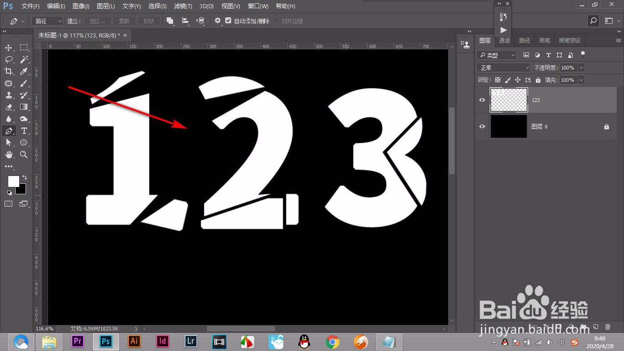Image resolution: width=624 pixels, height=351 pixels.
Task: Select the Move tool
Action: point(9,48)
